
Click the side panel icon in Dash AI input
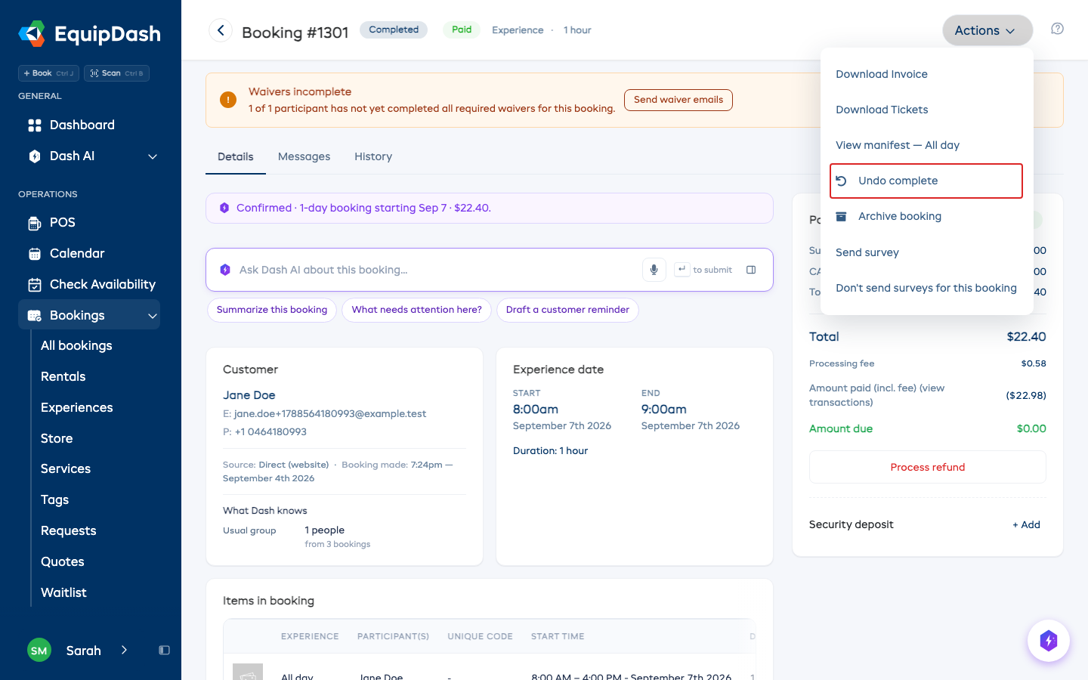[751, 270]
